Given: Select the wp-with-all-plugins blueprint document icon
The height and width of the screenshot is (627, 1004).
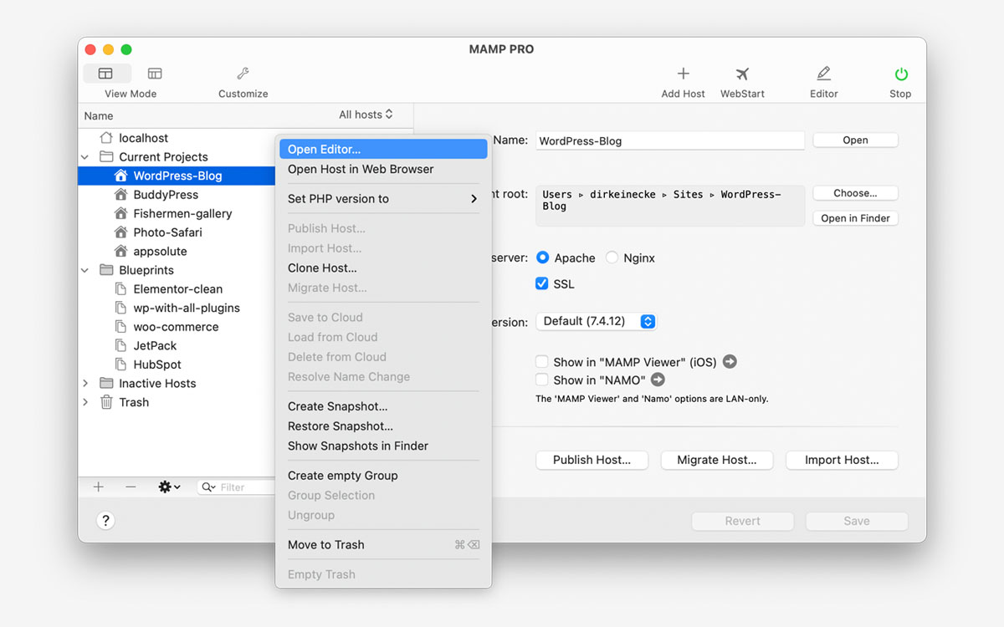Looking at the screenshot, I should pyautogui.click(x=120, y=308).
